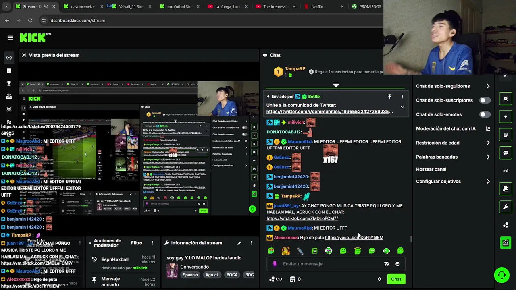Open three-dot menu in Información del stream
Image resolution: width=516 pixels, height=290 pixels.
pos(251,243)
